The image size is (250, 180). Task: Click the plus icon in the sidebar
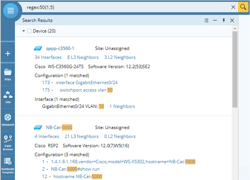coord(8,54)
